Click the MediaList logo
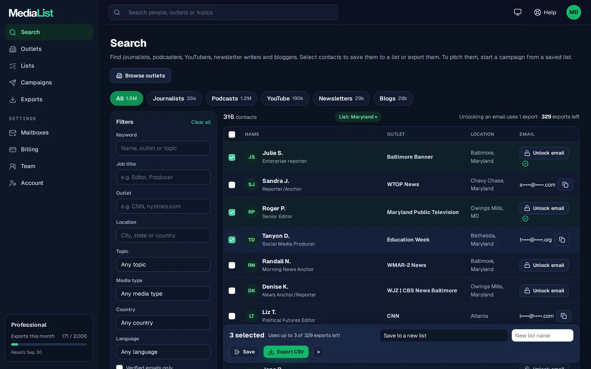 point(31,13)
